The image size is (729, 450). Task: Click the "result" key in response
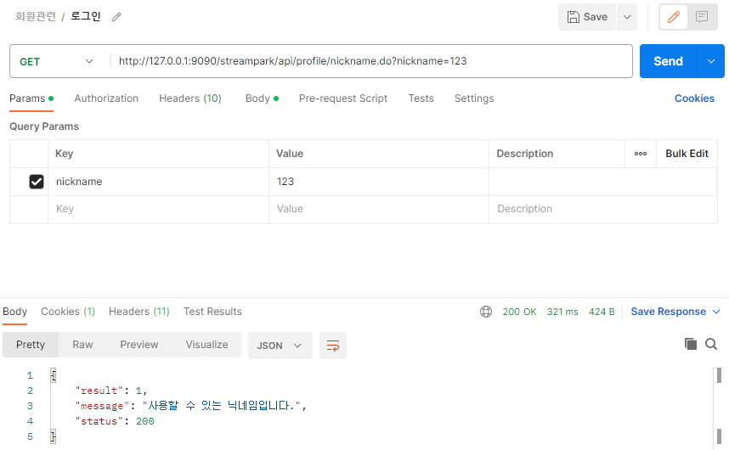(99, 391)
